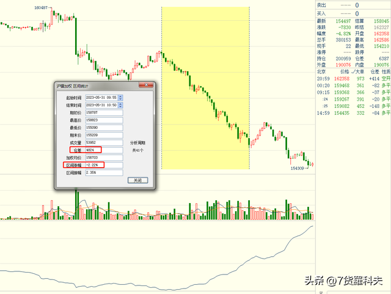Click the 卖出 row in quote panel
391x294 pixels.
pyautogui.click(x=353, y=5)
